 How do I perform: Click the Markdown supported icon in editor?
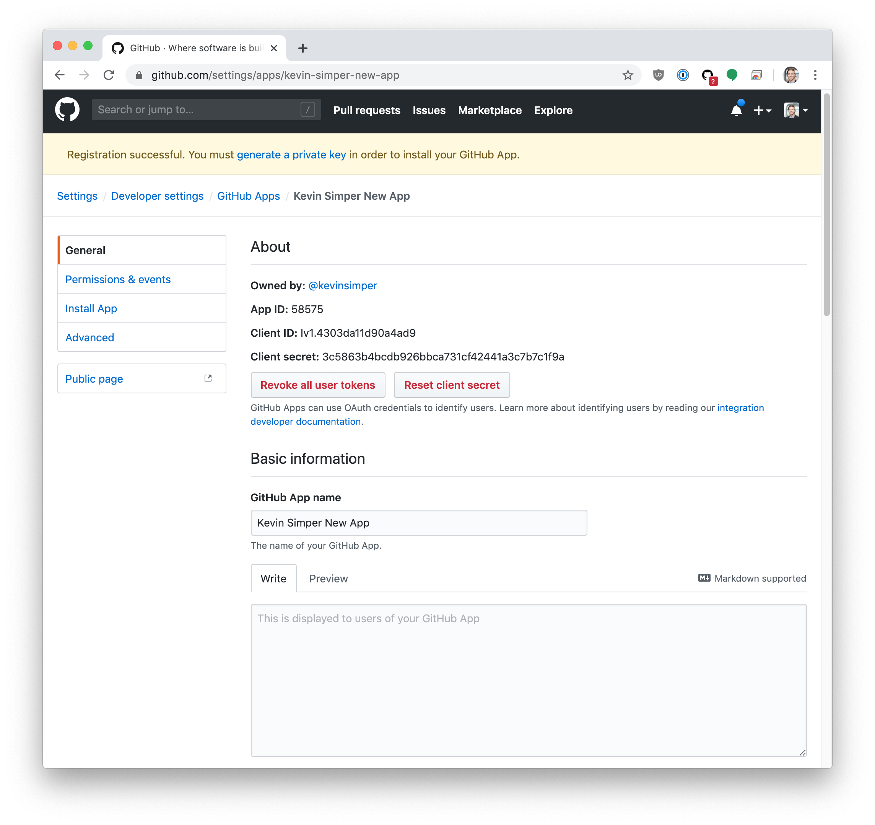point(704,579)
